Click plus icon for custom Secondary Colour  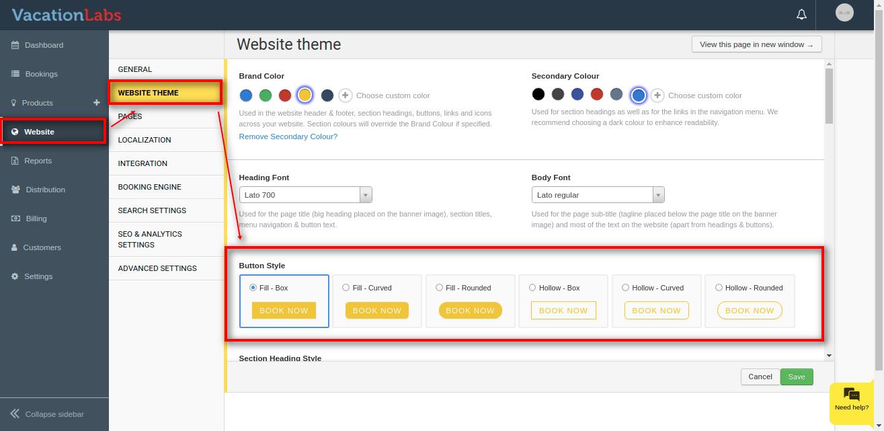[657, 95]
